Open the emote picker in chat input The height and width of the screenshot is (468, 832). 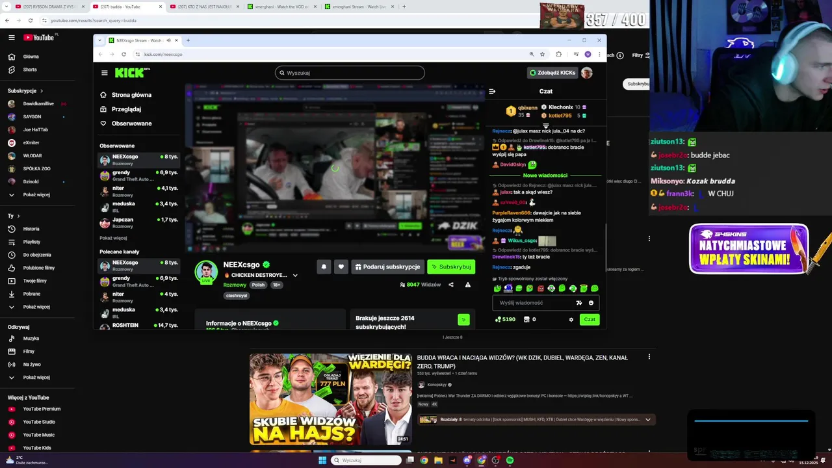[591, 303]
